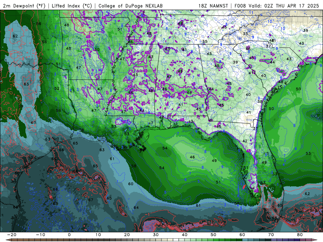
Task: Click the -20 label on the color scale
Action: click(x=12, y=235)
